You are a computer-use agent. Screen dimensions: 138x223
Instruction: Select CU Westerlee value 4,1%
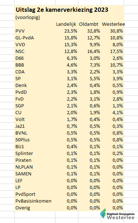118,112
